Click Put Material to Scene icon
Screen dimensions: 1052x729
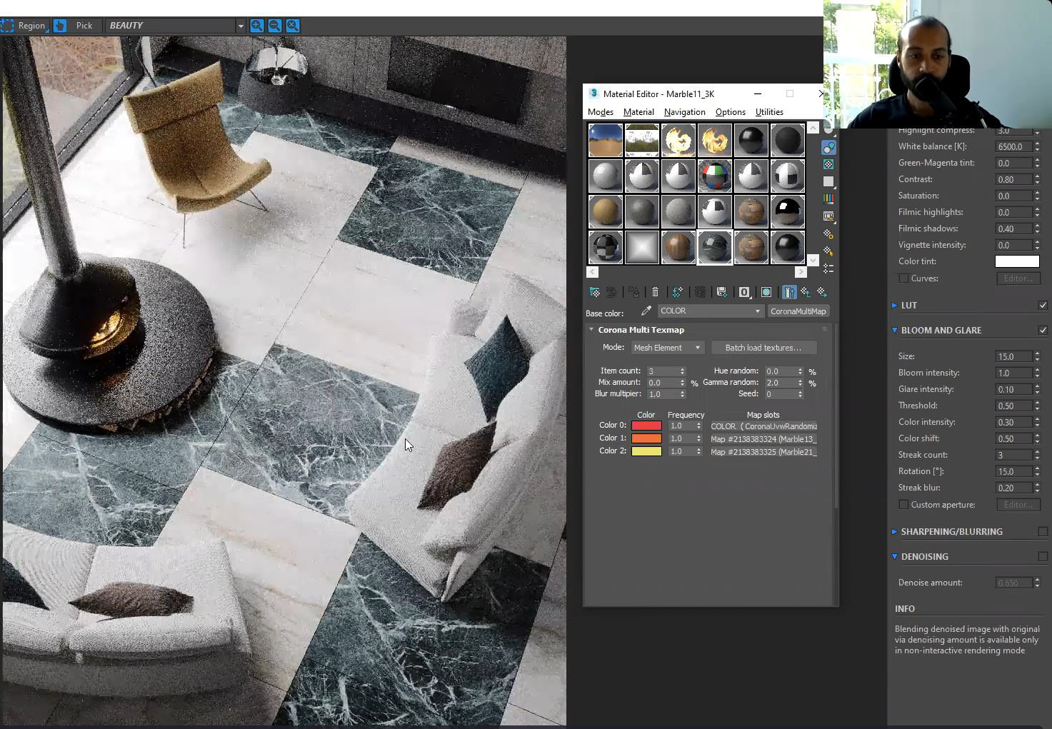611,292
